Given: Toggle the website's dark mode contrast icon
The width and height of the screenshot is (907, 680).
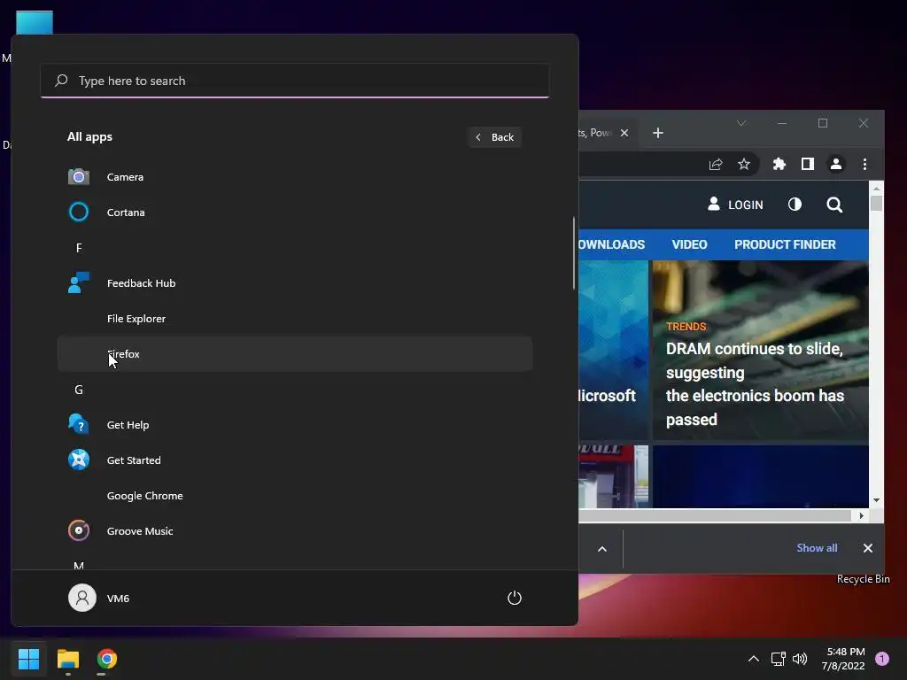Looking at the screenshot, I should tap(795, 205).
